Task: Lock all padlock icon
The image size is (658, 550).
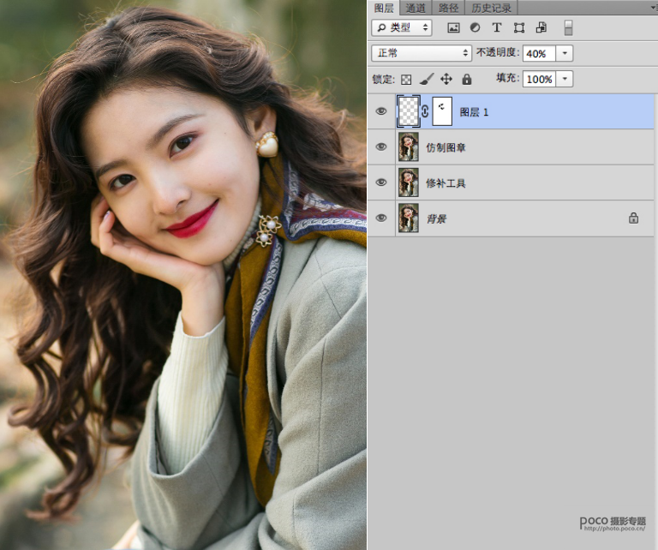Action: [467, 79]
